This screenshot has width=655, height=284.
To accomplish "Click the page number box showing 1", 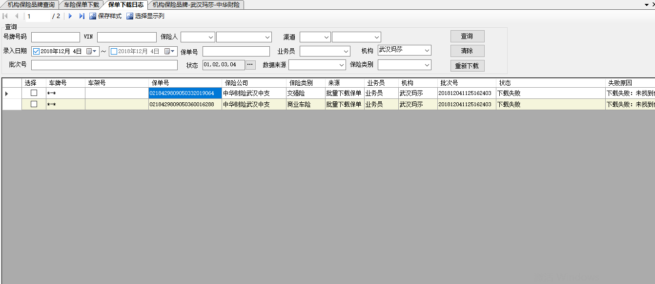I will (38, 16).
